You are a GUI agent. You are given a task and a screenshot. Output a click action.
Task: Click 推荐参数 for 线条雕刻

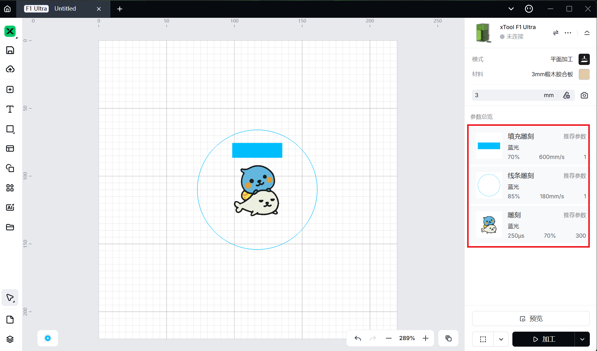(x=575, y=176)
